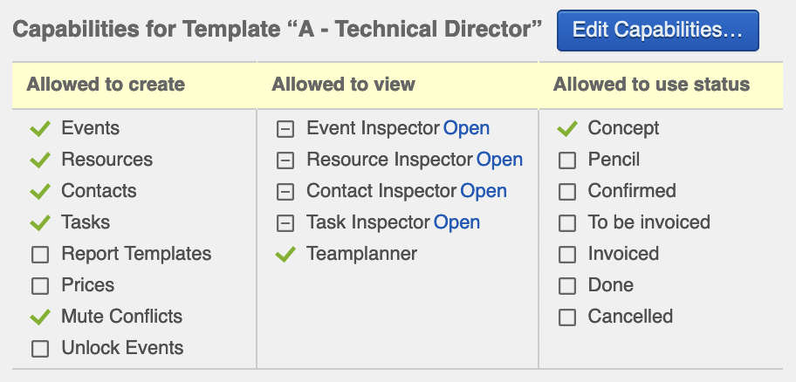
Task: Toggle the Contacts create checkmark
Action: (39, 192)
